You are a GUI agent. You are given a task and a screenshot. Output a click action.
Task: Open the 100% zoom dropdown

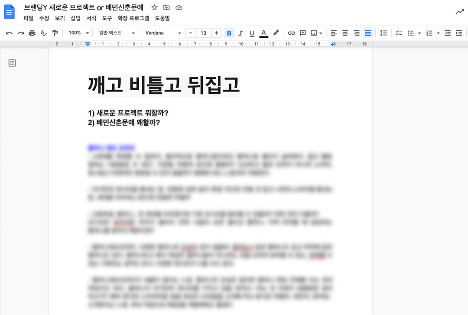78,33
